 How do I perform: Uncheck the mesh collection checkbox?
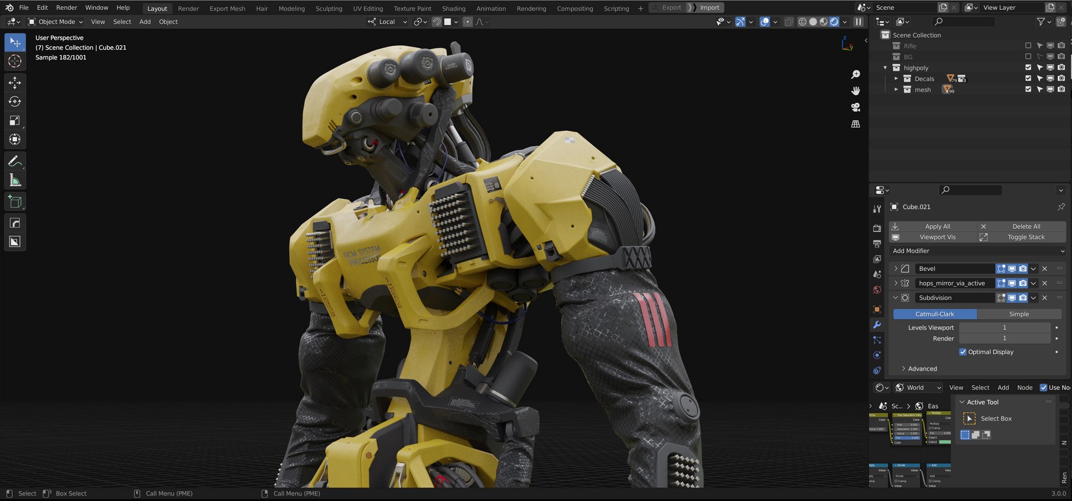(1028, 89)
